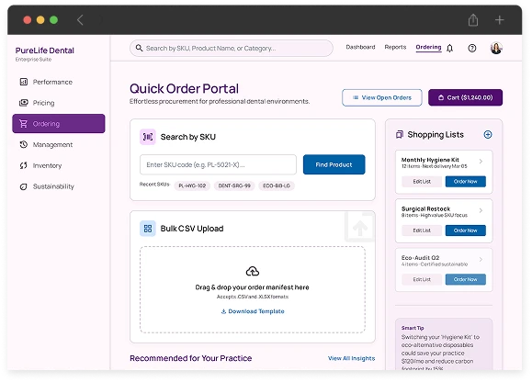532x382 pixels.
Task: Click the Enter SKU code input field
Action: coord(218,164)
